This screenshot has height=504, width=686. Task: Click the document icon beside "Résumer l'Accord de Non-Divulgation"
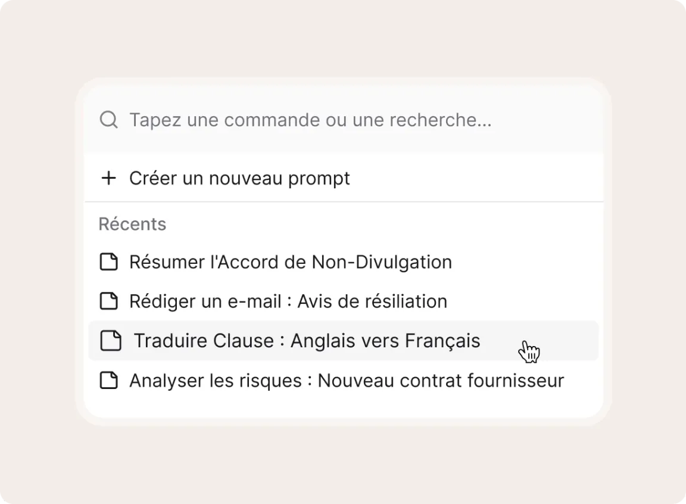(x=108, y=262)
